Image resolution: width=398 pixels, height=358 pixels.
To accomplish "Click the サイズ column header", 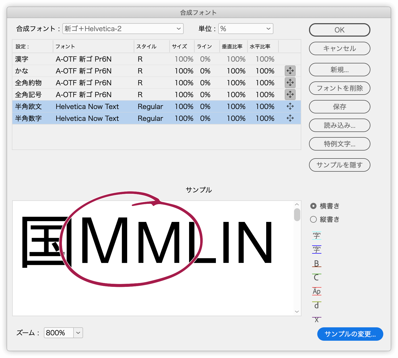I will pos(180,46).
